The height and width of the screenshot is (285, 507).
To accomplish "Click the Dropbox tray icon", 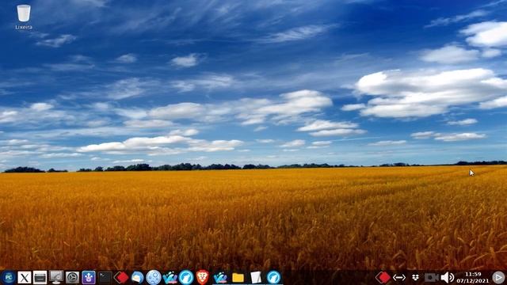I will pyautogui.click(x=415, y=277).
